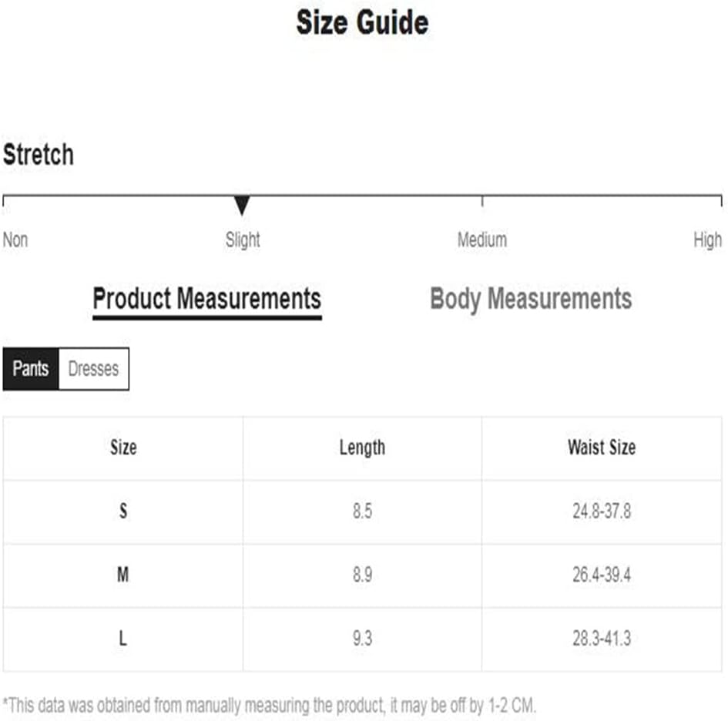Select the Product Measurements tab
This screenshot has height=721, width=728.
[206, 299]
